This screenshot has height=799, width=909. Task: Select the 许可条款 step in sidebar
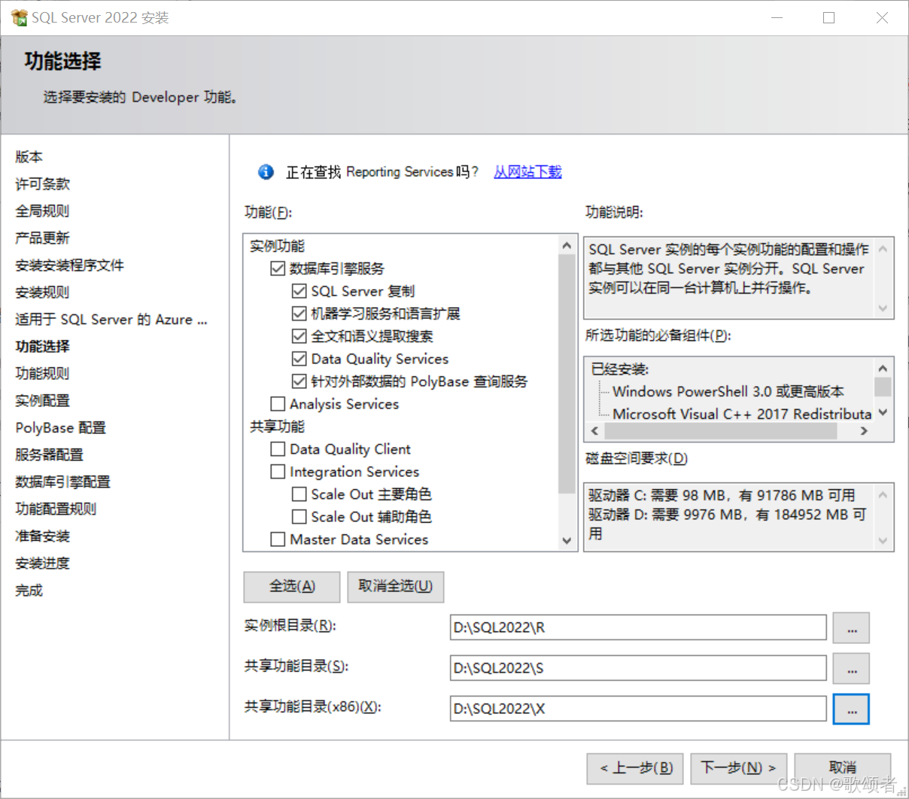pyautogui.click(x=43, y=184)
